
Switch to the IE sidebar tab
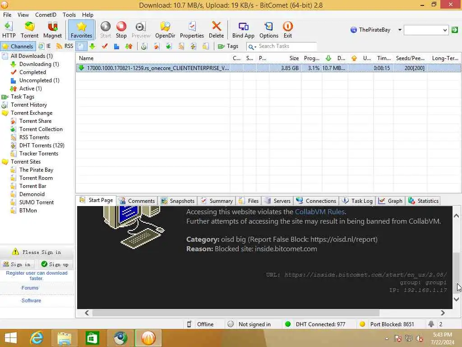coord(45,46)
